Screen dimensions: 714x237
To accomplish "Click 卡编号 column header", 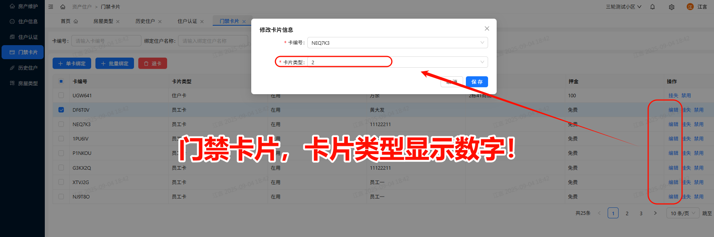I will (80, 81).
